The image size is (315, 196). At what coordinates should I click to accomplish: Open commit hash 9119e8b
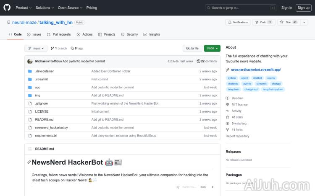click(x=173, y=61)
